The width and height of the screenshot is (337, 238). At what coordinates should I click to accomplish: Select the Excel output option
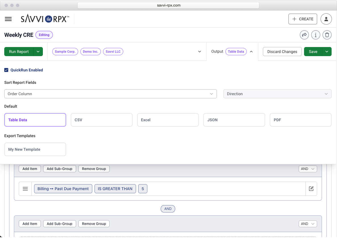point(168,120)
